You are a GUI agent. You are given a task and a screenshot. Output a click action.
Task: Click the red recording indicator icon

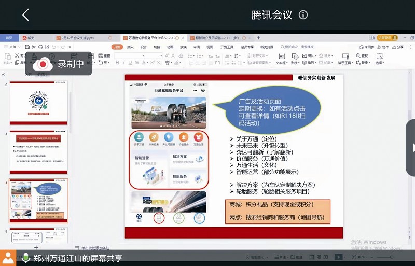pos(43,64)
